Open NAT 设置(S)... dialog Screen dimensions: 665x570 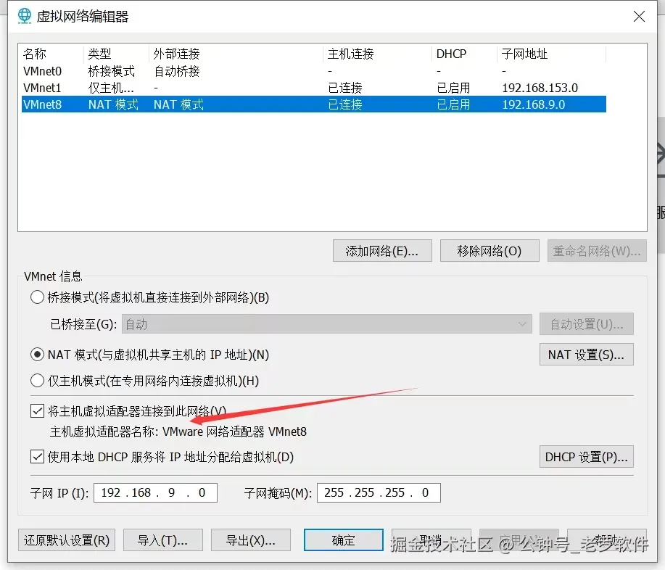tap(587, 355)
